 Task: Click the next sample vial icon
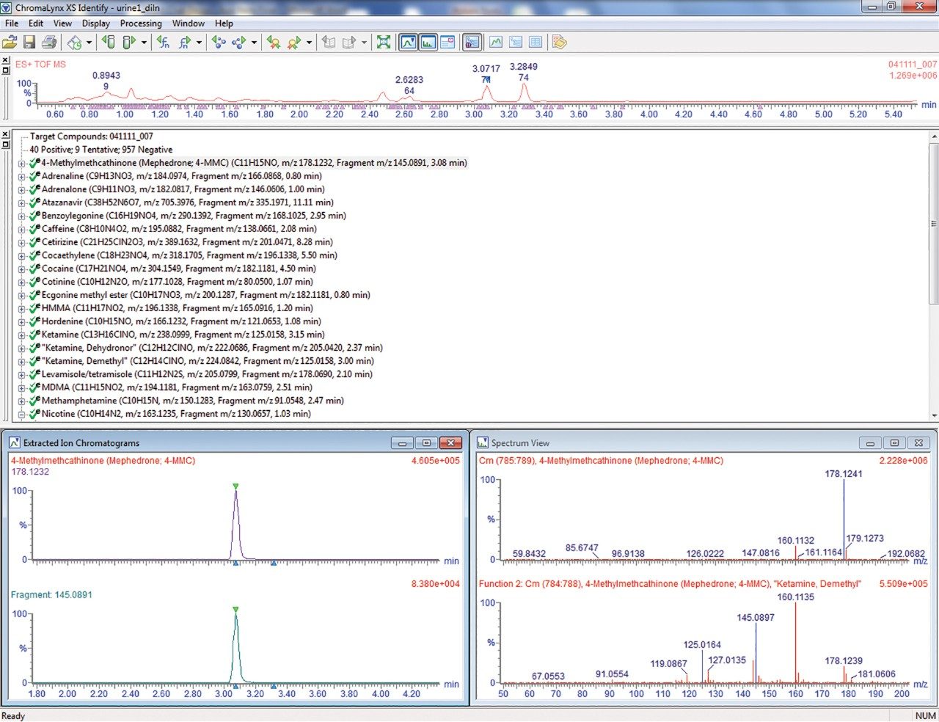point(128,43)
